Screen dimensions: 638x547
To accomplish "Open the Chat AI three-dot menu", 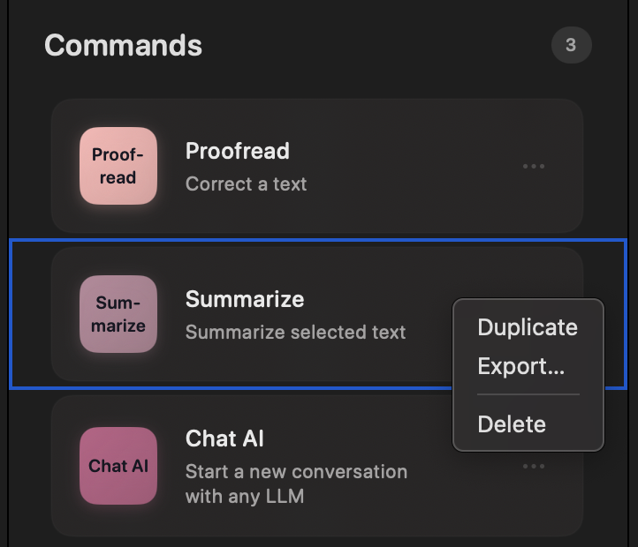I will point(533,466).
